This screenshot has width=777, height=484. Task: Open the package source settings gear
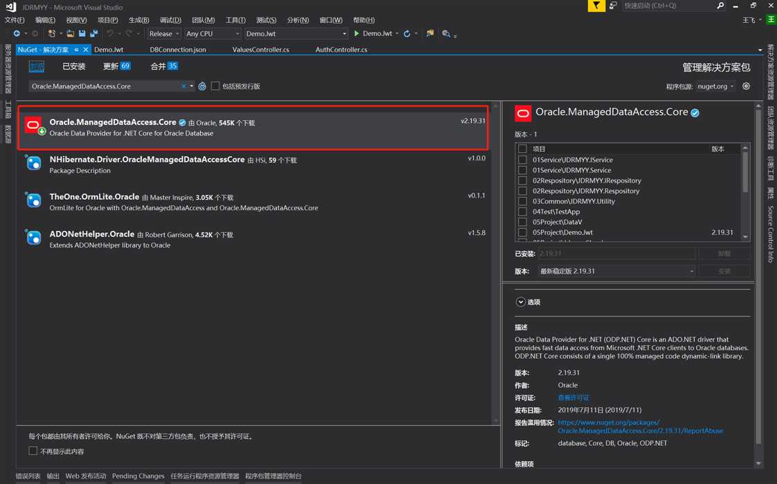click(747, 86)
